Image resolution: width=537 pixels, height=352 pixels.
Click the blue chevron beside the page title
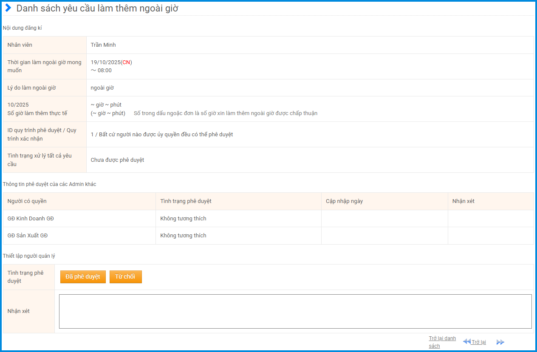tap(8, 8)
